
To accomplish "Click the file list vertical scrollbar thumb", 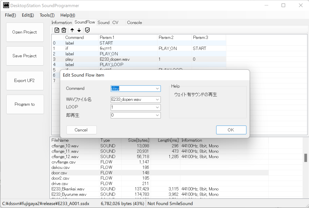I will tap(305, 158).
